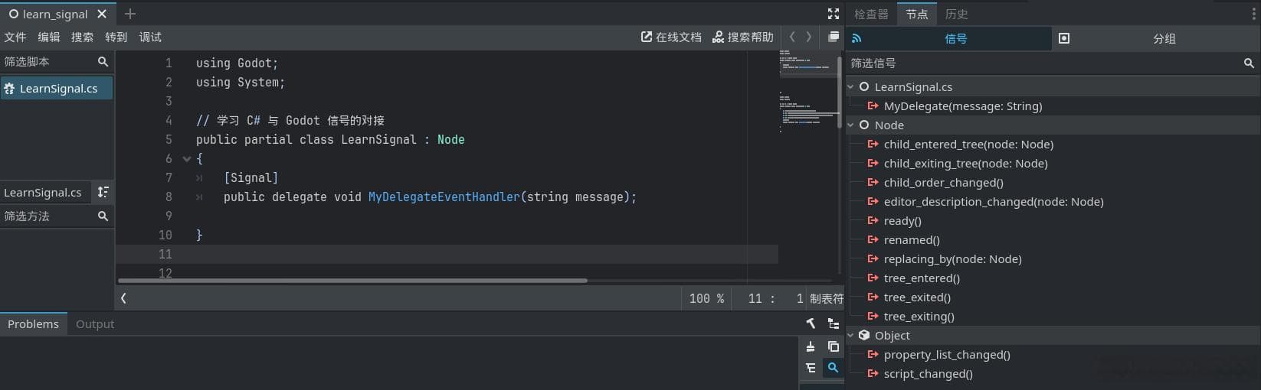
Task: Toggle collapse duplicate messages list icon
Action: [811, 368]
